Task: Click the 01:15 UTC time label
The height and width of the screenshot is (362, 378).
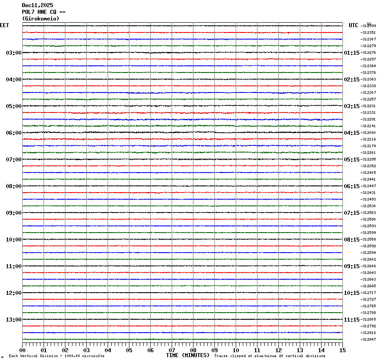Action: [352, 53]
